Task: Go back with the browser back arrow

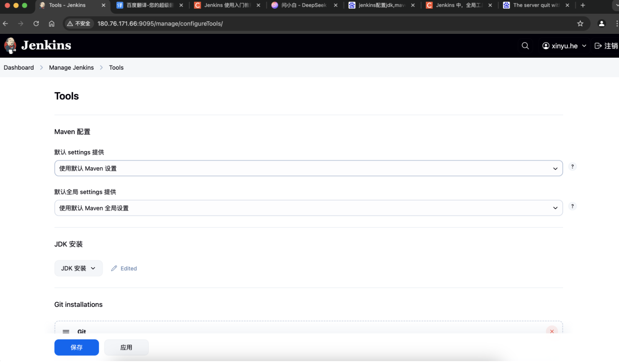Action: 5,24
